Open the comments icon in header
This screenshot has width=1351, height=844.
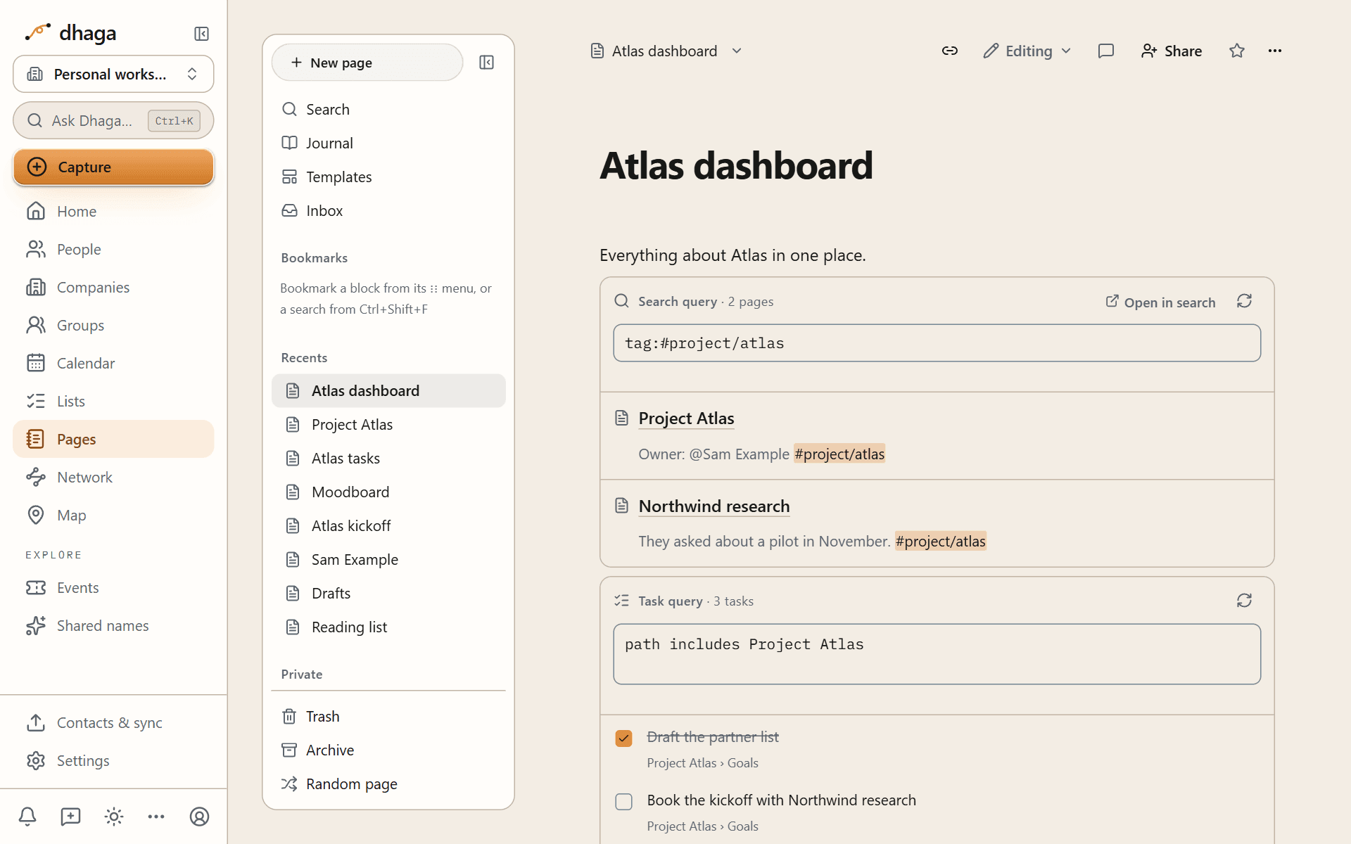pyautogui.click(x=1106, y=51)
